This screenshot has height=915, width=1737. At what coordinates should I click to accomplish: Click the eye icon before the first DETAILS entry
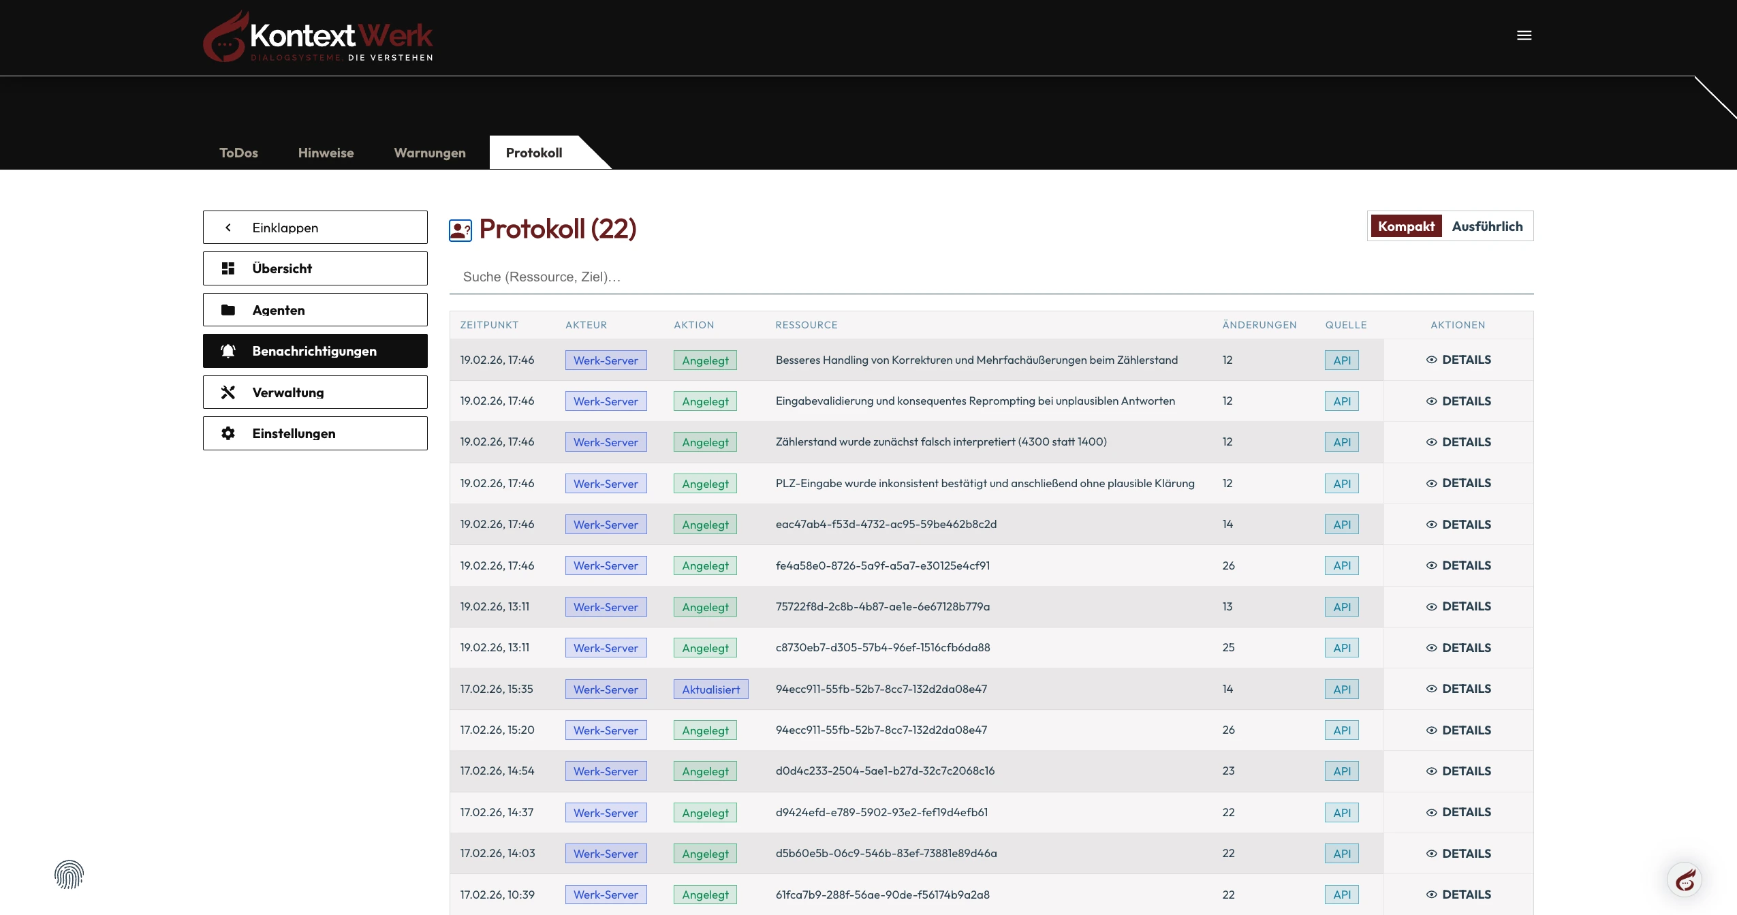(1431, 360)
